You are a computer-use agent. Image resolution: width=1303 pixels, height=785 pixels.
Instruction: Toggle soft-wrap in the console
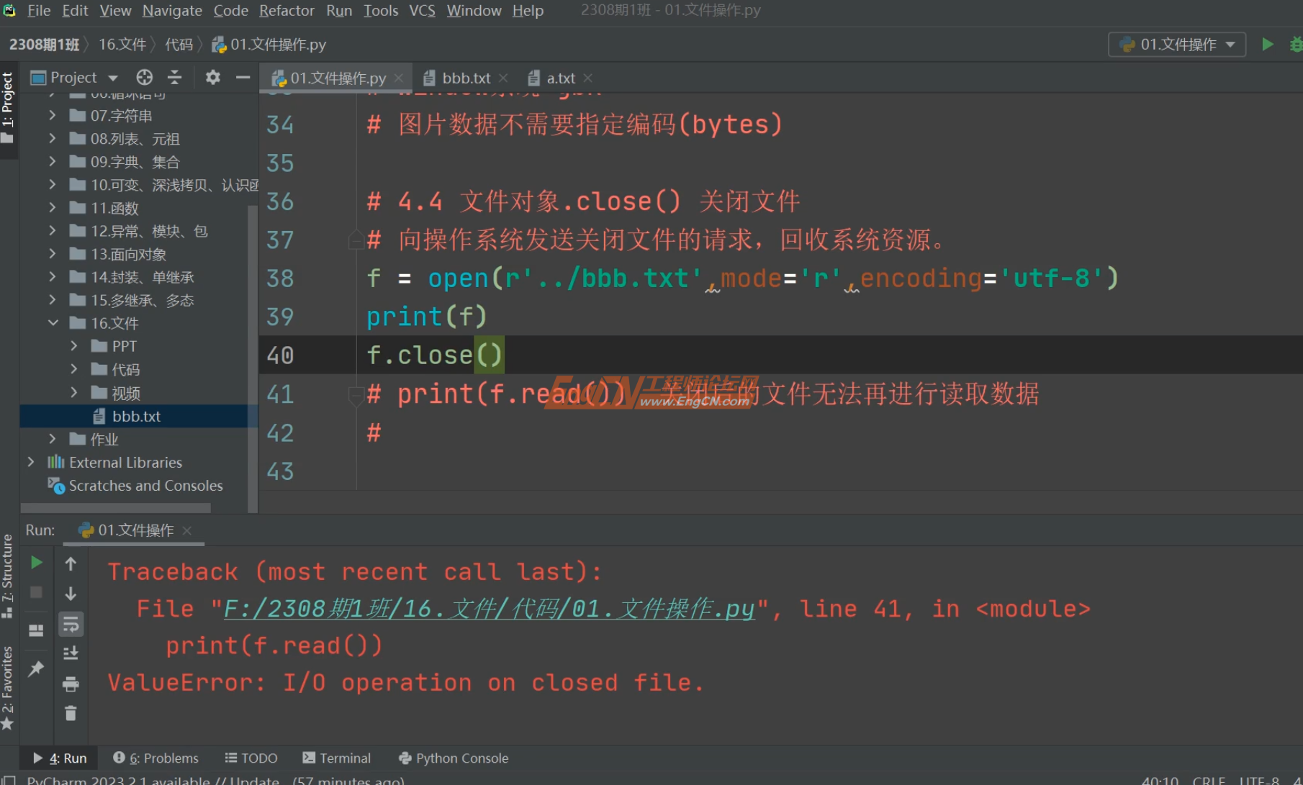[71, 624]
